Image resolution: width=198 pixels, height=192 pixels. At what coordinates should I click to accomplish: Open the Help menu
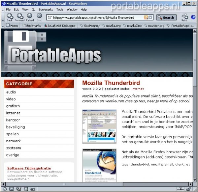click(83, 10)
